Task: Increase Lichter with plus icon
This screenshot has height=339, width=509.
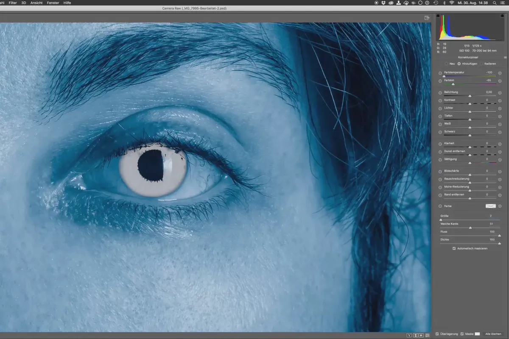Action: pyautogui.click(x=500, y=109)
